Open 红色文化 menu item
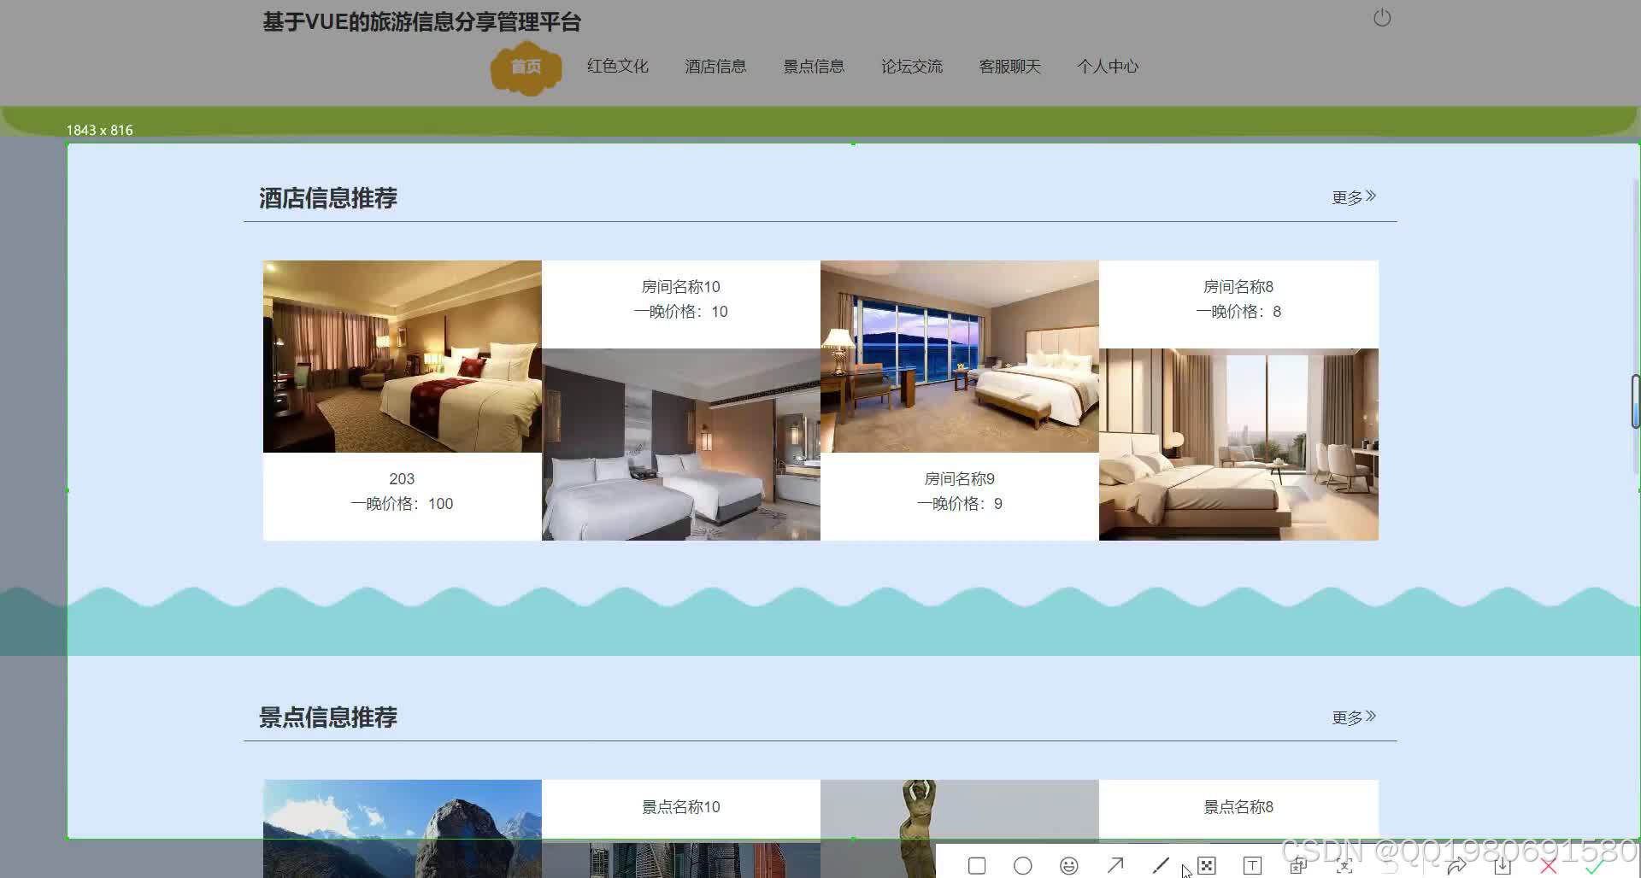The width and height of the screenshot is (1641, 878). [x=617, y=66]
